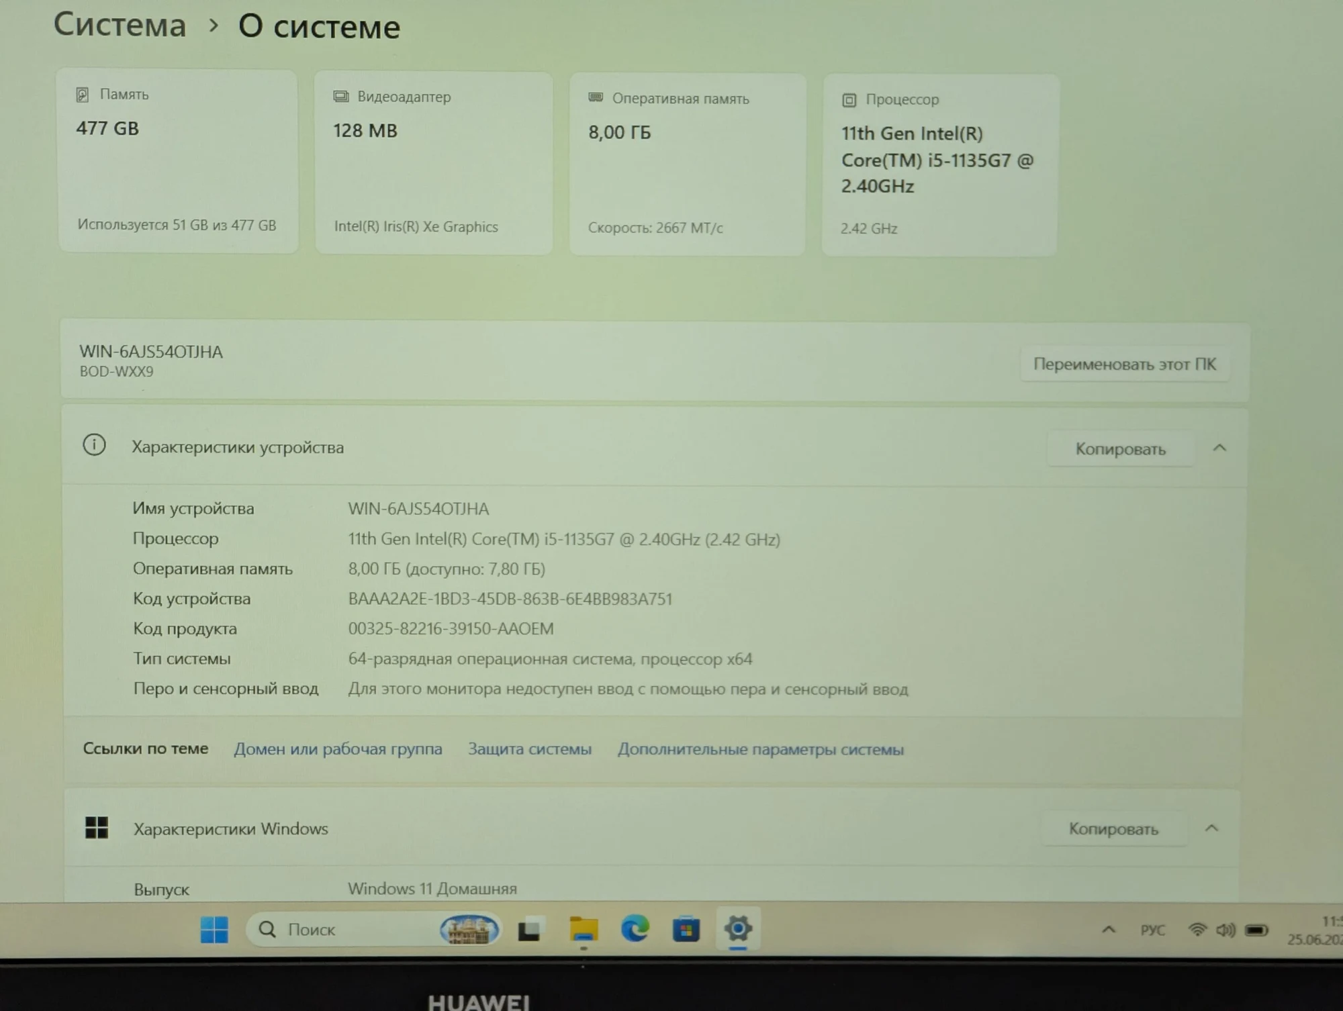Click model name BOD-WXX9

pos(116,371)
